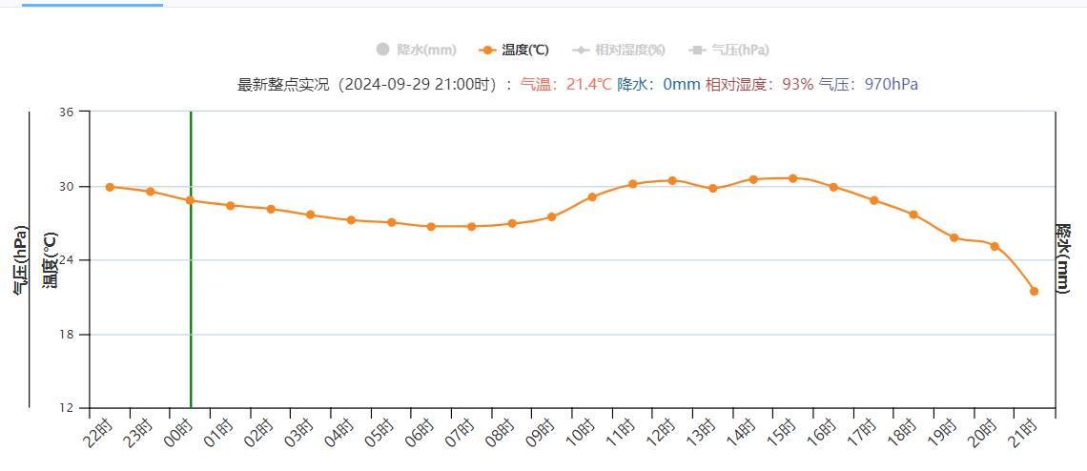
Task: Click the x-axis label 18时
Action: [x=904, y=434]
